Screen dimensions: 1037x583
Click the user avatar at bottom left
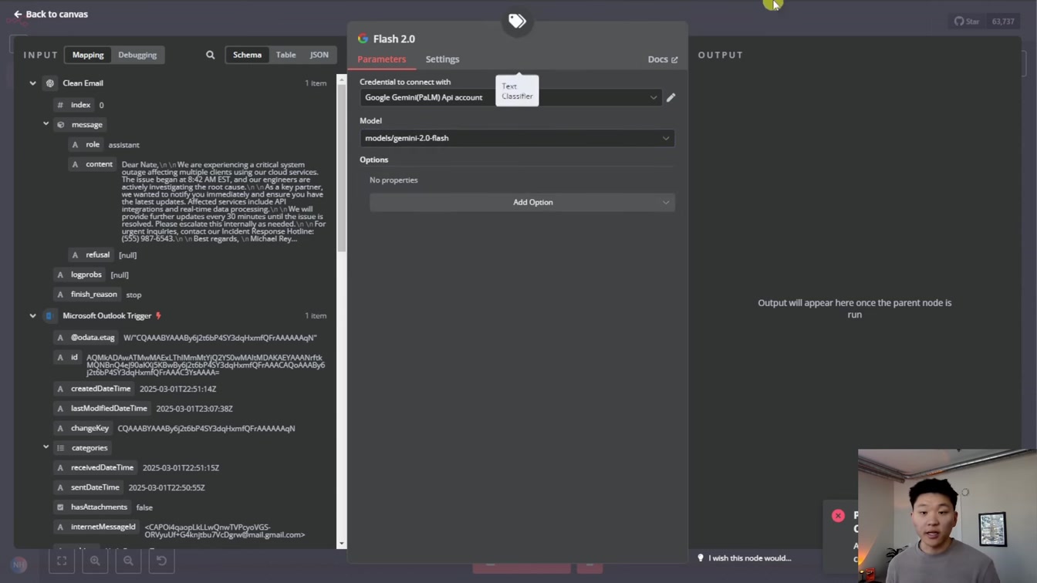(19, 564)
